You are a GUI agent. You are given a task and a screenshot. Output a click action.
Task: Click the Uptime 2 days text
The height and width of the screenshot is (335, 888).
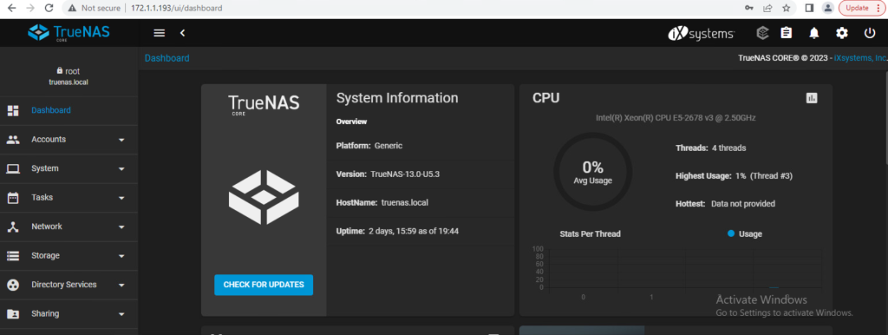tap(397, 231)
